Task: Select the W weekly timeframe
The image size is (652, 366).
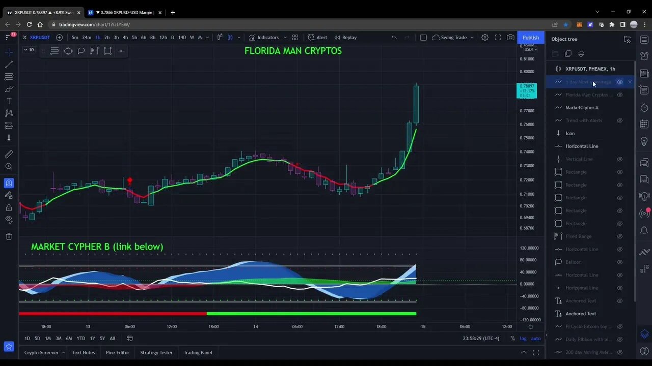Action: click(192, 37)
